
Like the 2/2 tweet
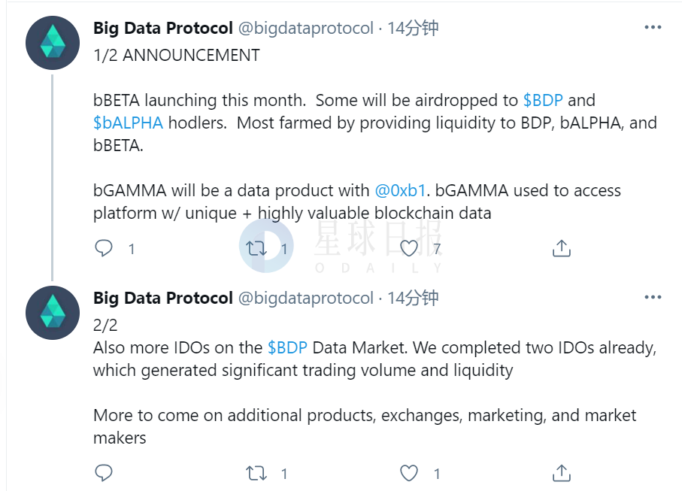tap(409, 473)
